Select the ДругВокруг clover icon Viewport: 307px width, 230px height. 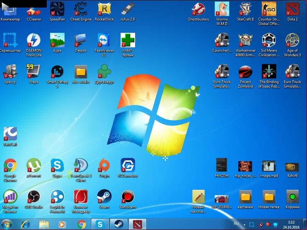pos(104,74)
